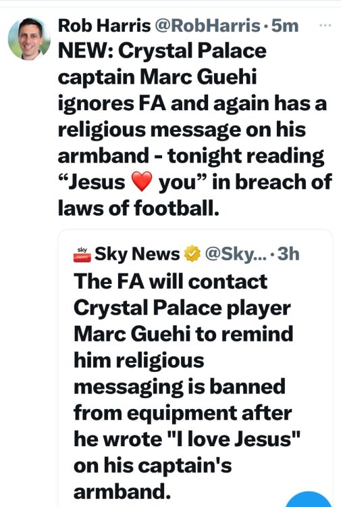The width and height of the screenshot is (341, 507).
Task: Click 'armband - tonight reading' line
Action: coord(191,156)
